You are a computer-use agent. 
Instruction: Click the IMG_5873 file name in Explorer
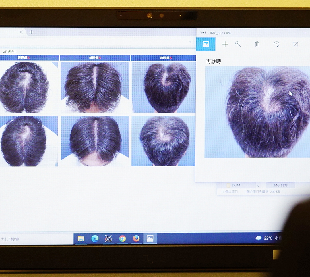coord(280,185)
